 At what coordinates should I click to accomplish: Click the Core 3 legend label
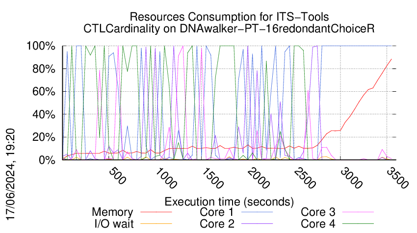[318, 212]
